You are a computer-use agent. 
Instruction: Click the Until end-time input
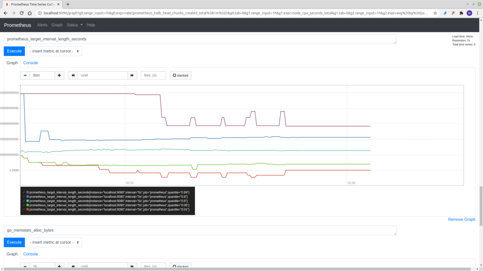point(103,75)
